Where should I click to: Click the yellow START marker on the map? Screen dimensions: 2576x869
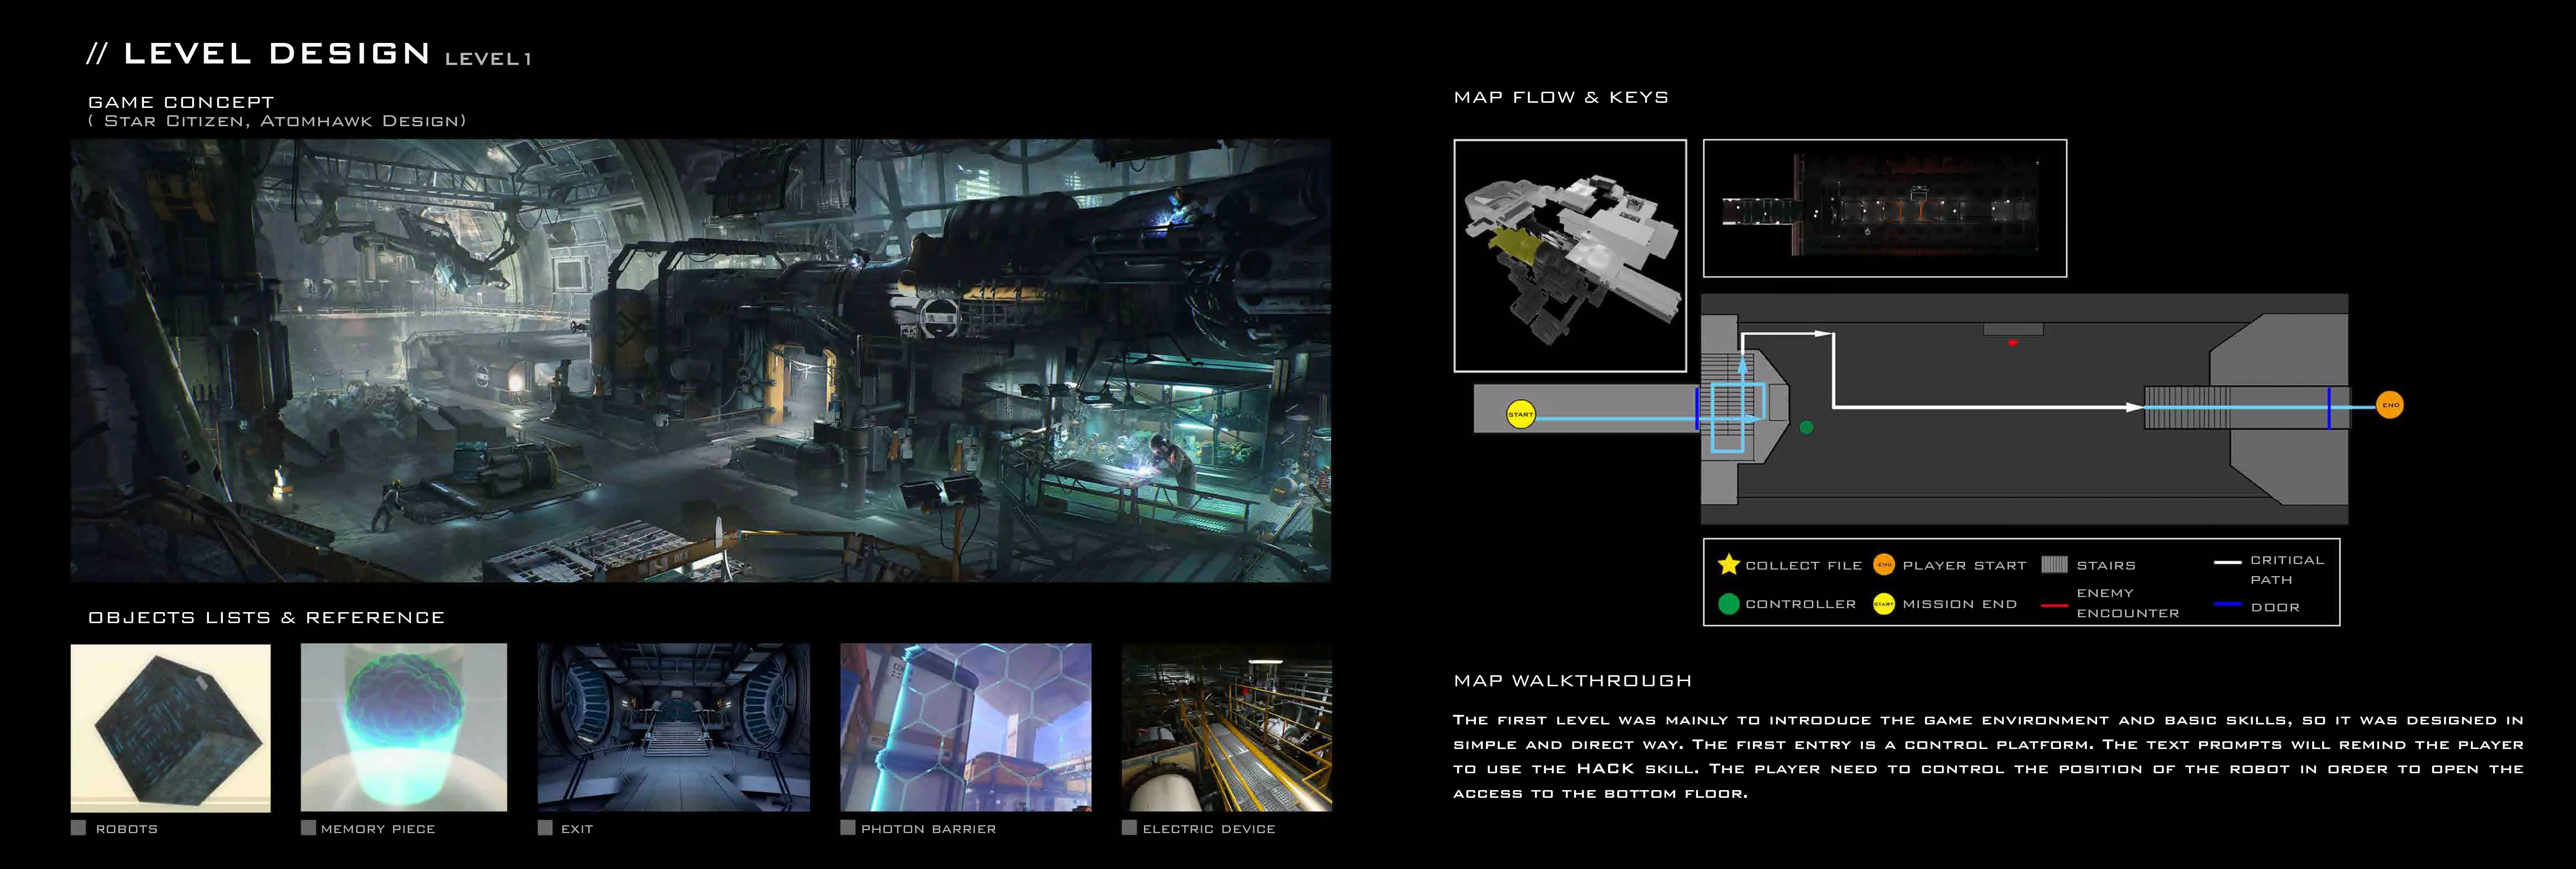[1520, 415]
